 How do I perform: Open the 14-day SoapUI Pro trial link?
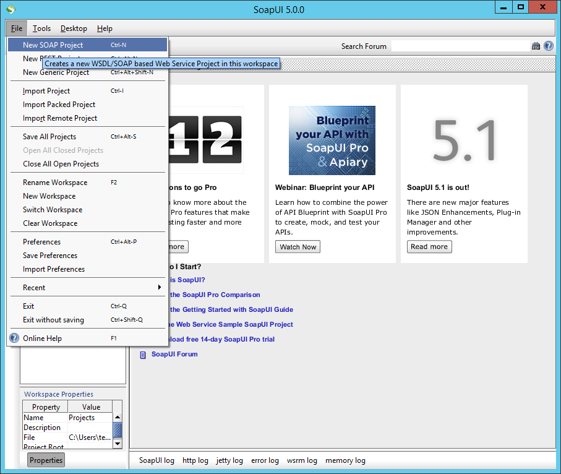click(x=221, y=339)
